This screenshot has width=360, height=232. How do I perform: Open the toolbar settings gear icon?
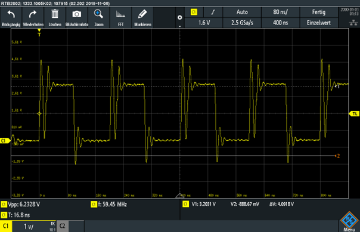click(x=180, y=17)
